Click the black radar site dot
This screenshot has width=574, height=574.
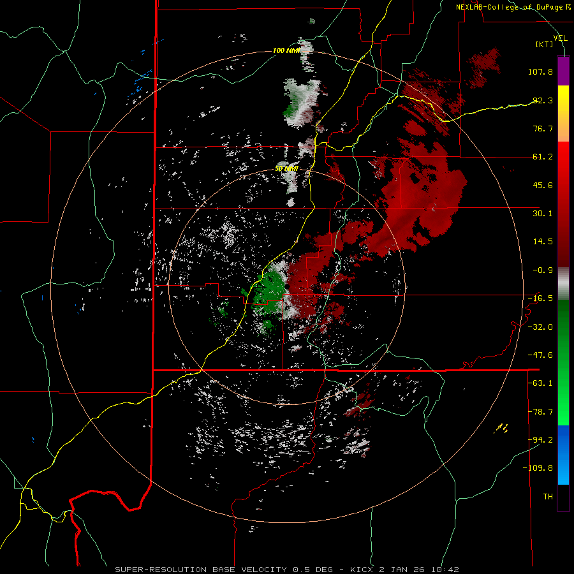point(288,286)
